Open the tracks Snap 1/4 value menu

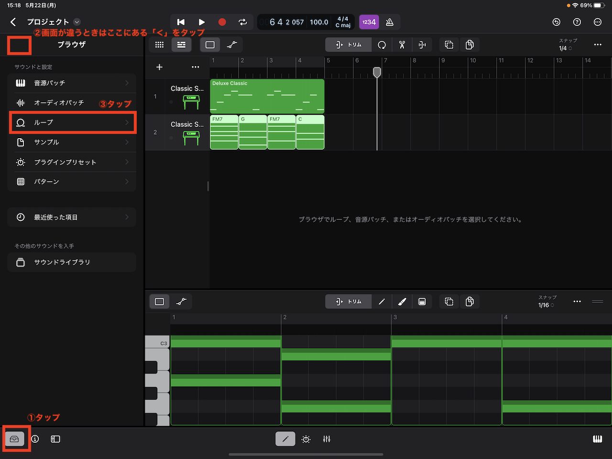click(x=566, y=48)
